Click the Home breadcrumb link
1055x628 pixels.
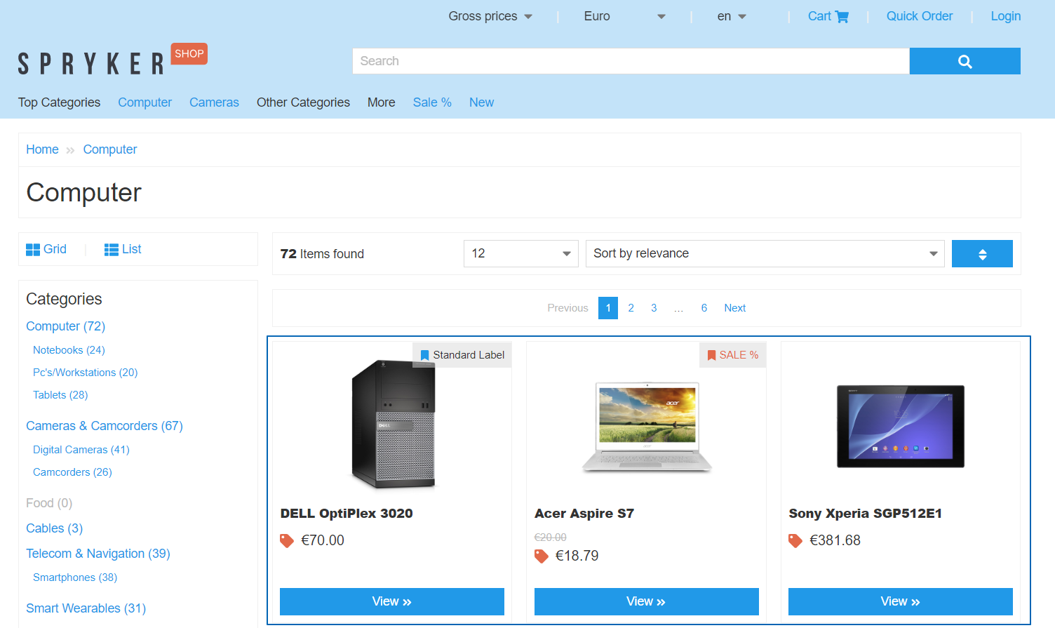click(x=42, y=149)
